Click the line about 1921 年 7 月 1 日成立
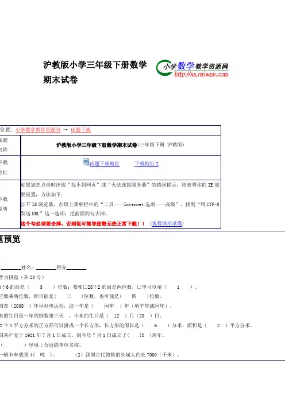Image resolution: width=285 pixels, height=403 pixels. (x=82, y=335)
